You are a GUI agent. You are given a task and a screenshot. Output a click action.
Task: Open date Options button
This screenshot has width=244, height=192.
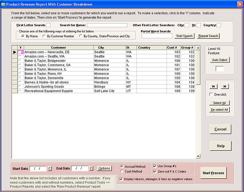click(x=104, y=168)
